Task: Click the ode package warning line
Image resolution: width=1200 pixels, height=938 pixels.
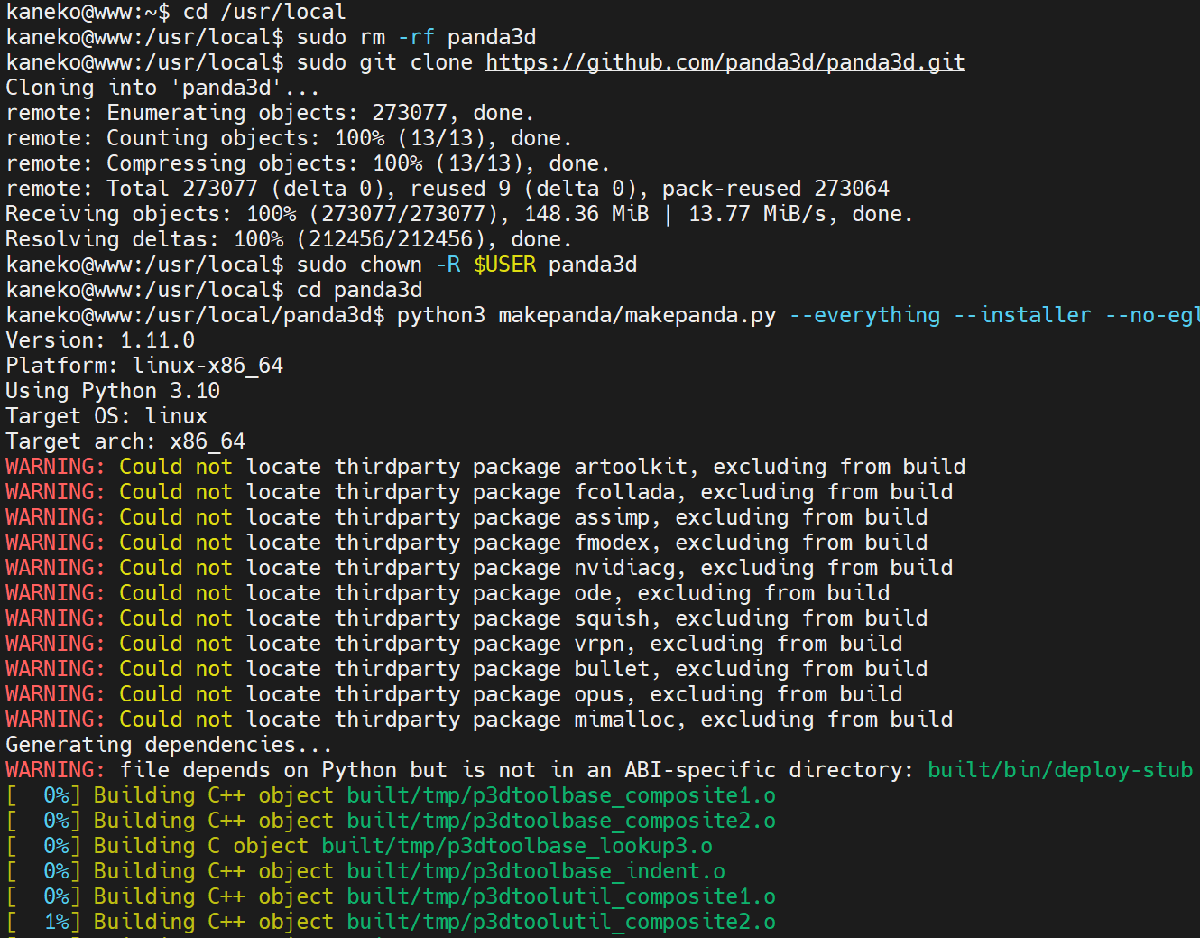Action: pyautogui.click(x=448, y=593)
